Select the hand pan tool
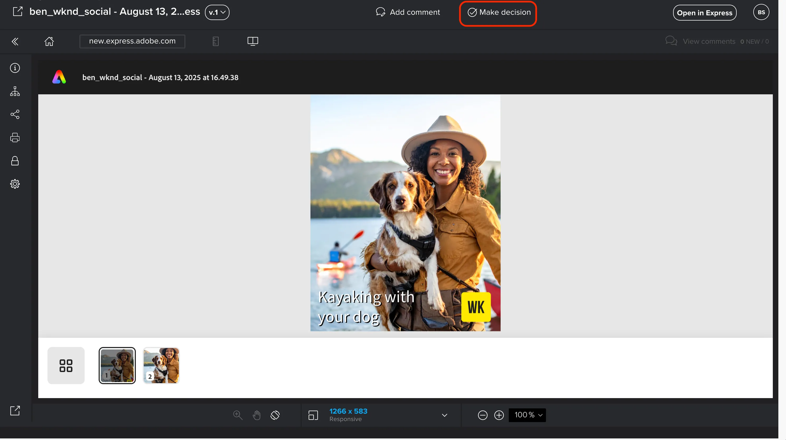This screenshot has width=786, height=440. (257, 415)
